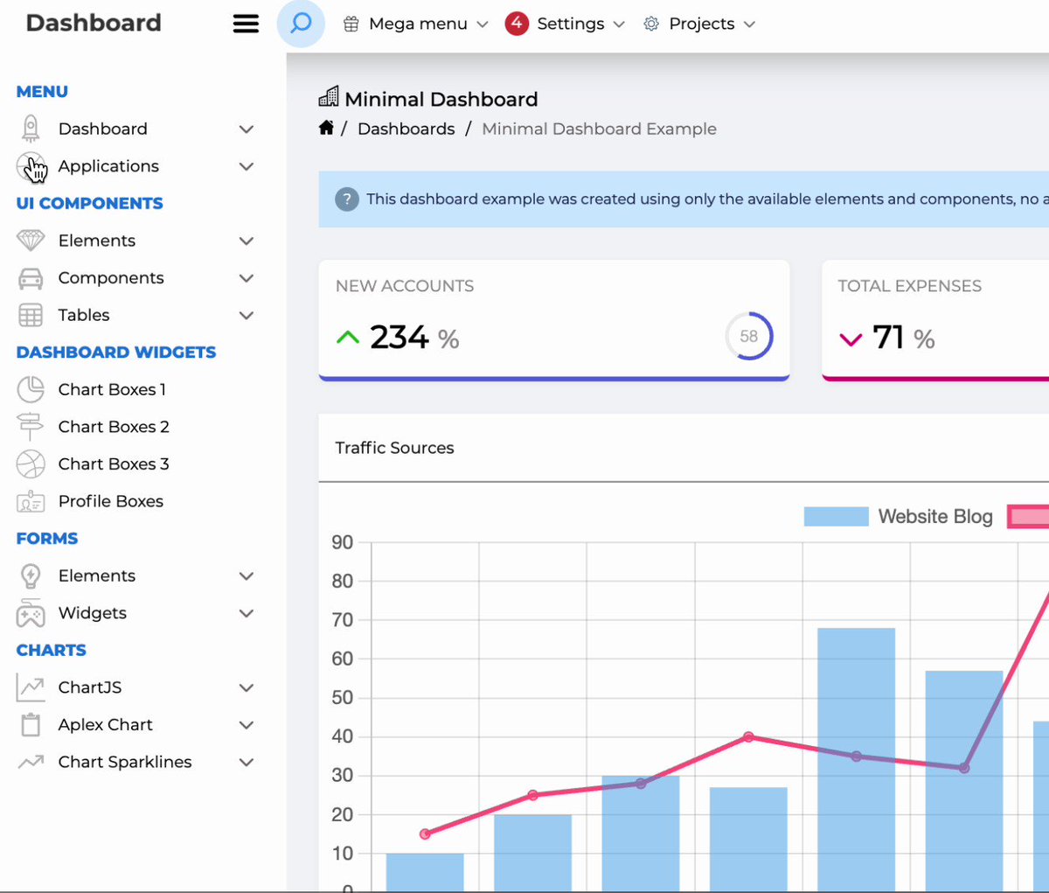Click the Minimal Dashboard Example breadcrumb text
Viewport: 1049px width, 893px height.
tap(599, 129)
